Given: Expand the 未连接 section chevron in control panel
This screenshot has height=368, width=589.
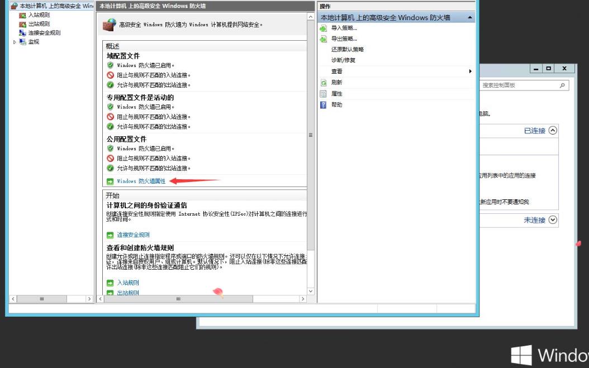Looking at the screenshot, I should point(553,219).
